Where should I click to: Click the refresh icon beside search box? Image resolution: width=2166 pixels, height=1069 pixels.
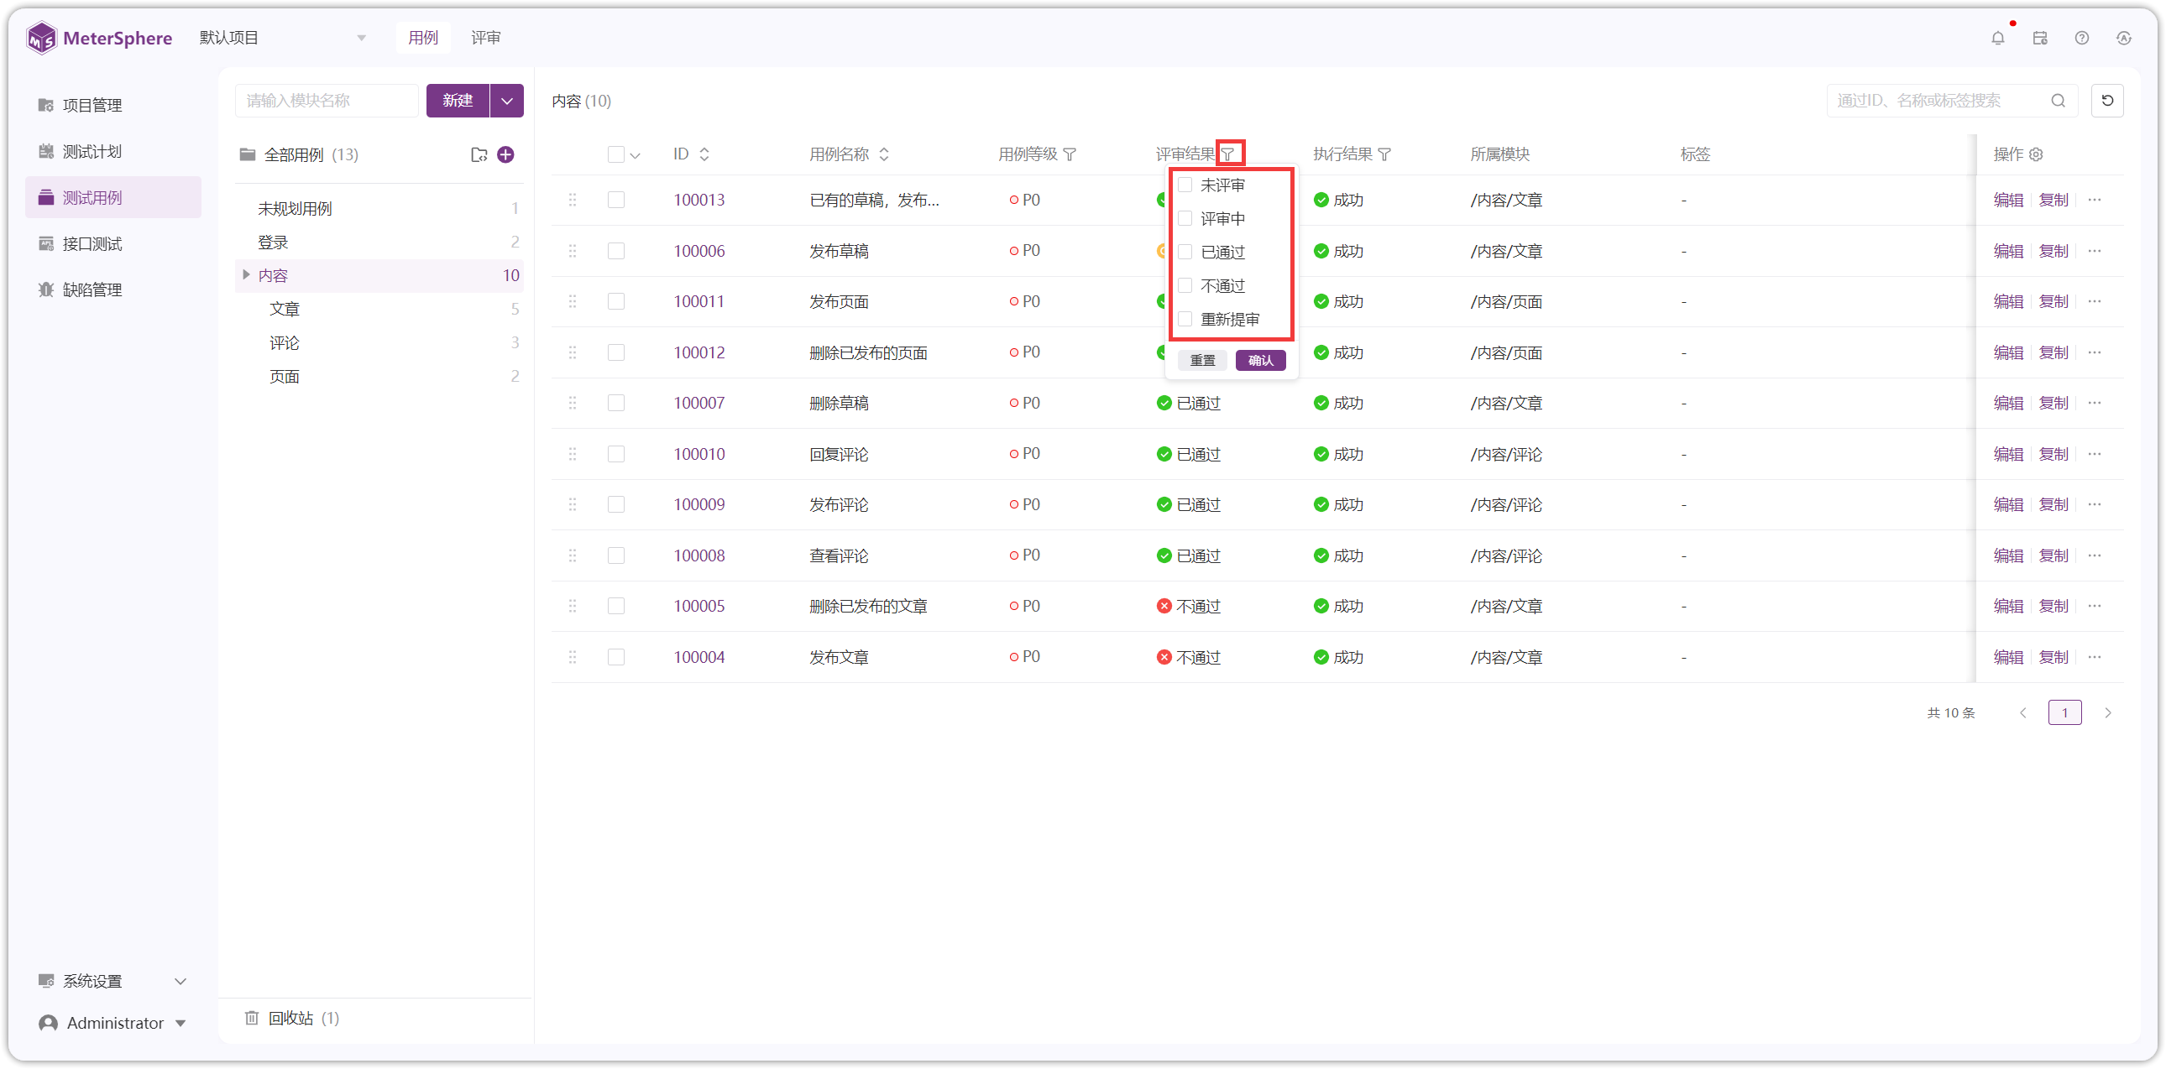point(2107,101)
